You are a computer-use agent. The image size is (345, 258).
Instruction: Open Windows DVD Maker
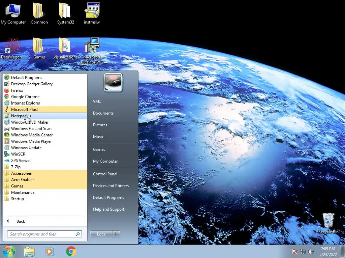pos(45,122)
